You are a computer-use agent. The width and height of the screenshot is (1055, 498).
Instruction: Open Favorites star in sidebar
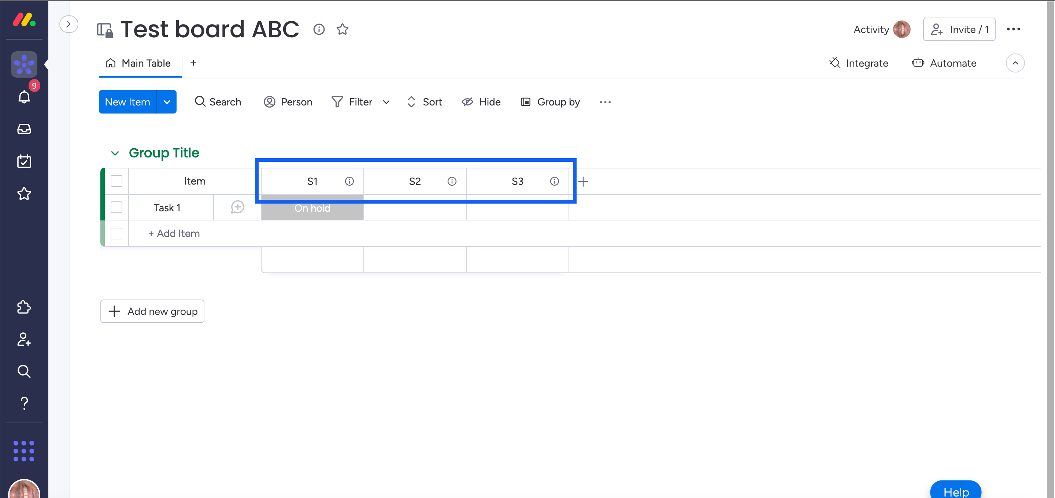24,193
